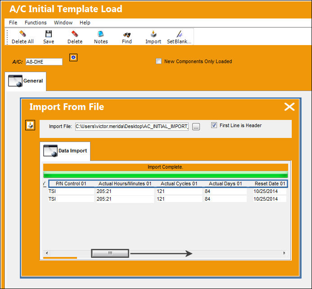
Task: Click the scrollbar right arrow
Action: 284,253
